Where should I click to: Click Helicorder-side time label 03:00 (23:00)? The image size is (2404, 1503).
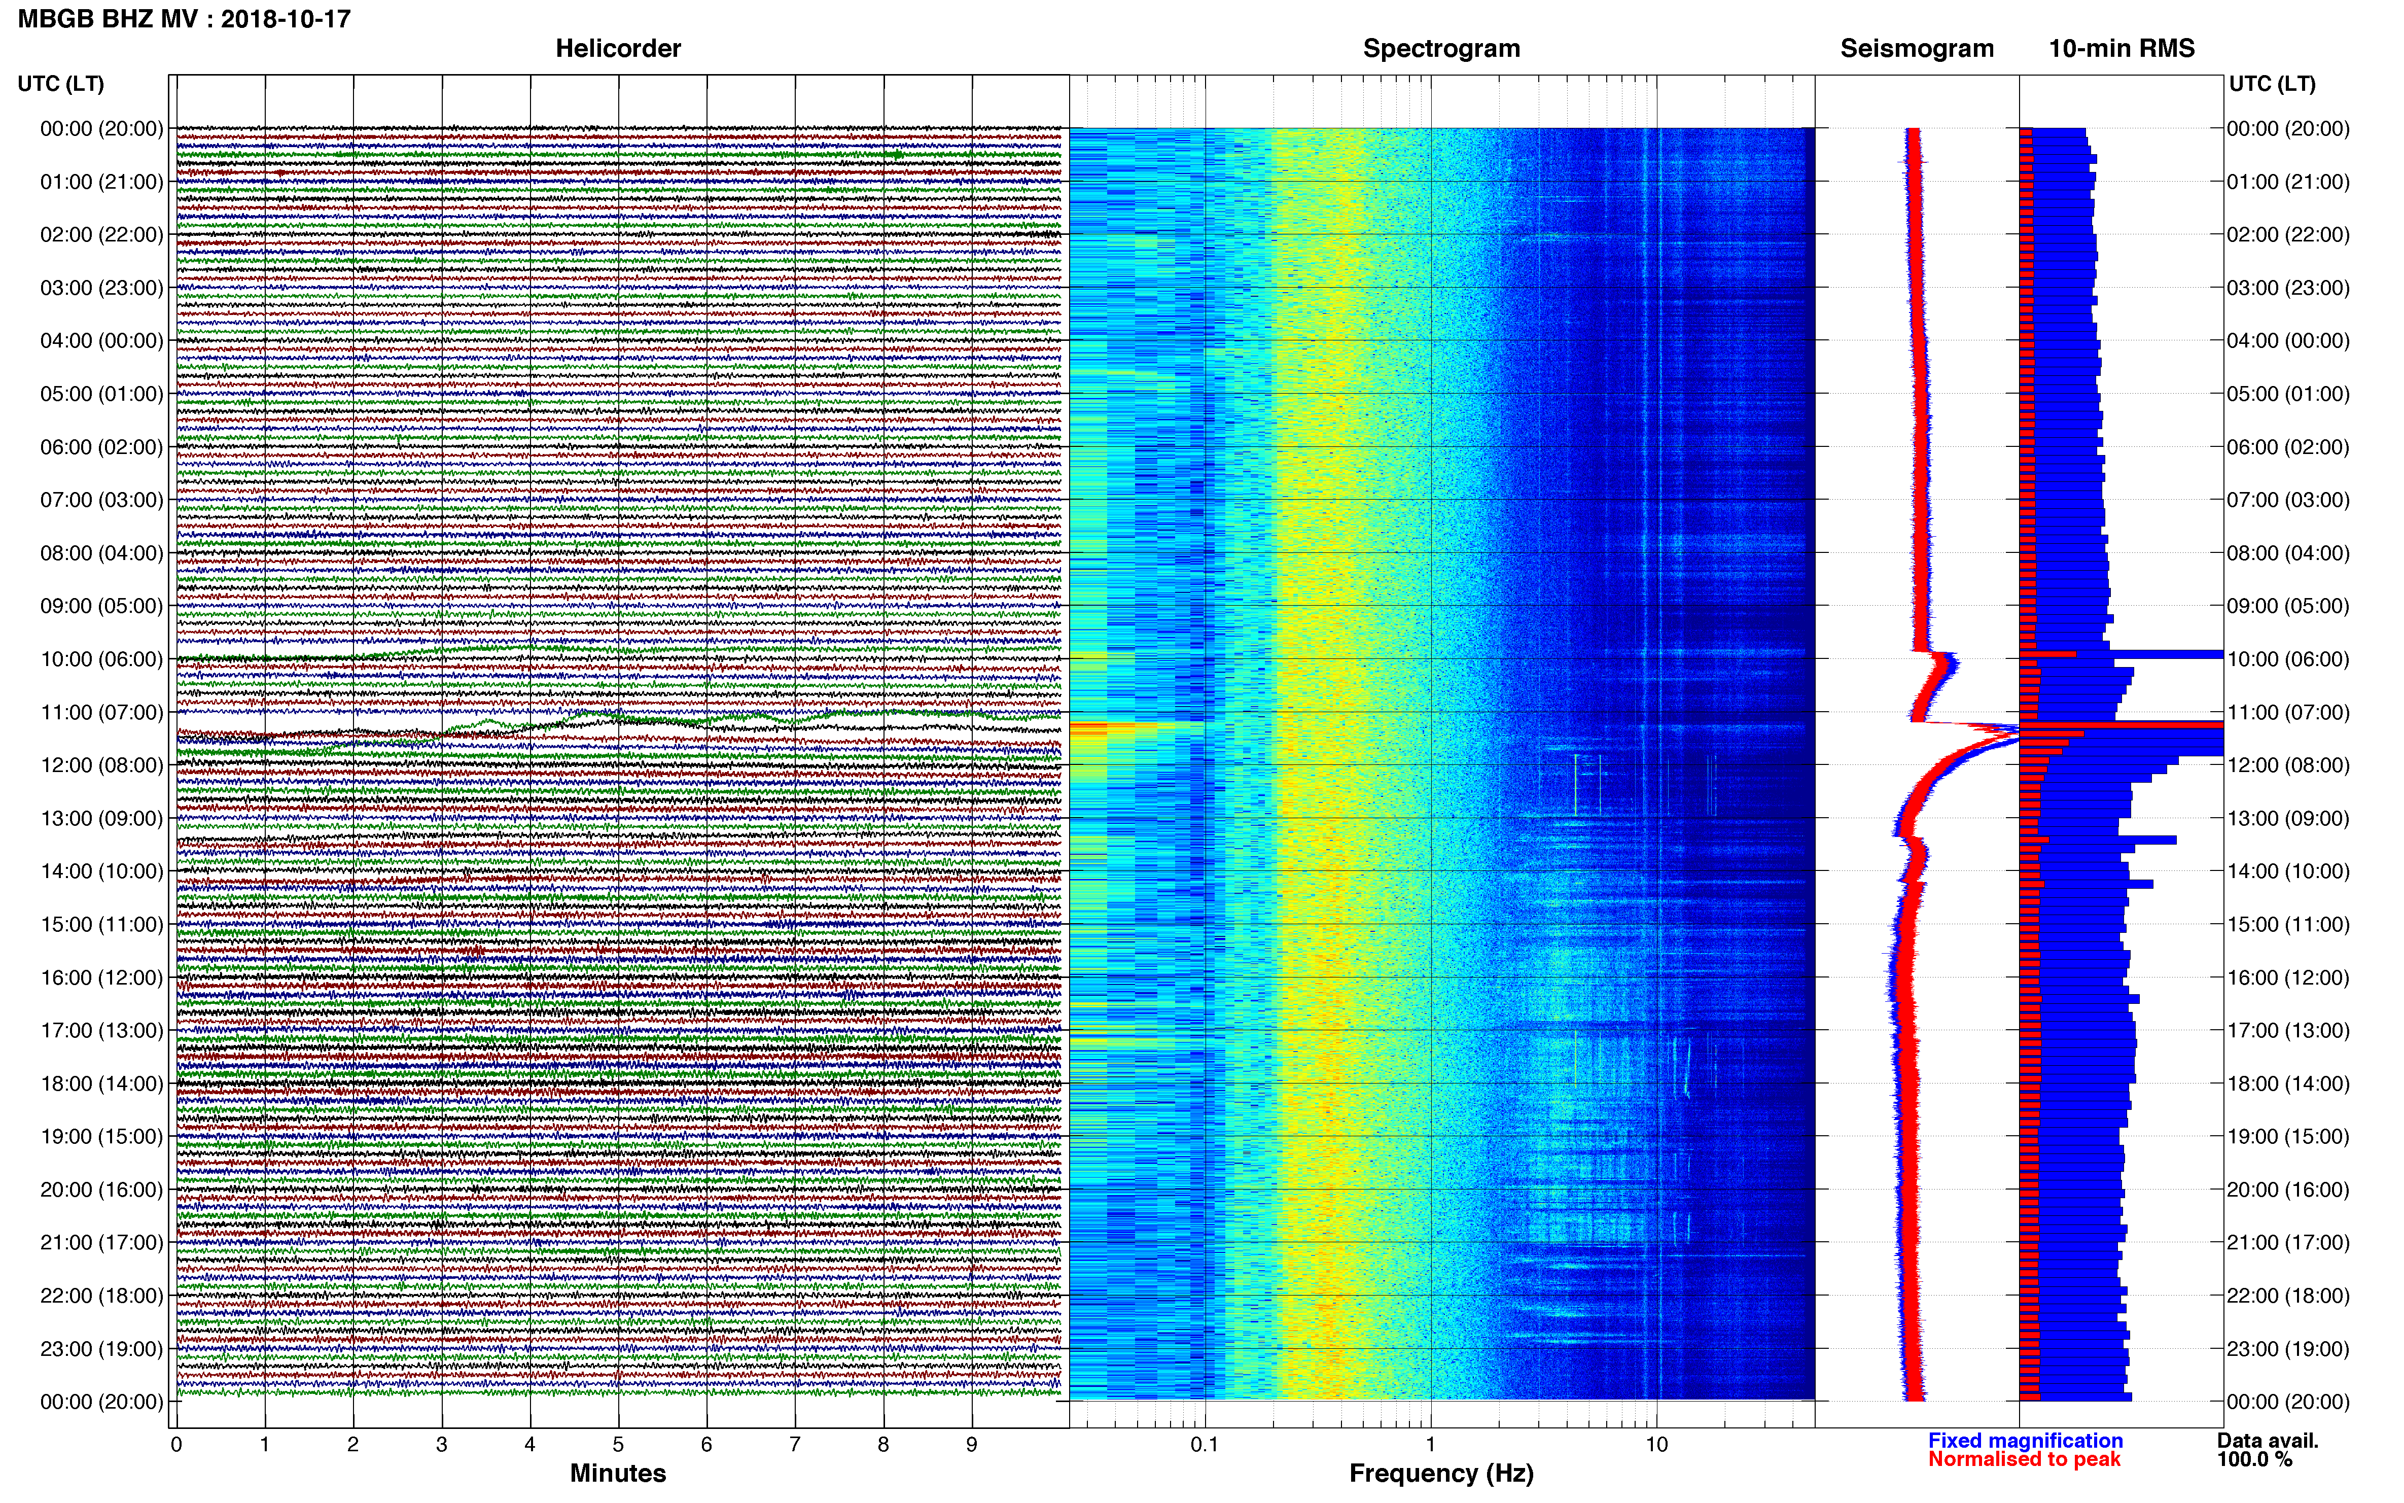click(x=101, y=288)
